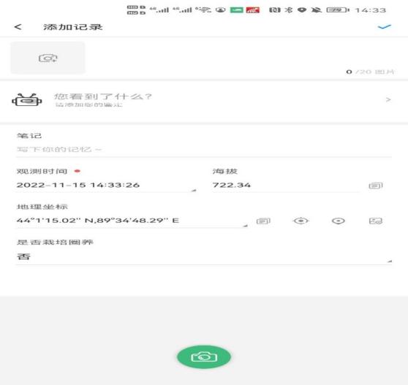Get coordinates from photo icon
This screenshot has height=385, width=408.
point(376,221)
